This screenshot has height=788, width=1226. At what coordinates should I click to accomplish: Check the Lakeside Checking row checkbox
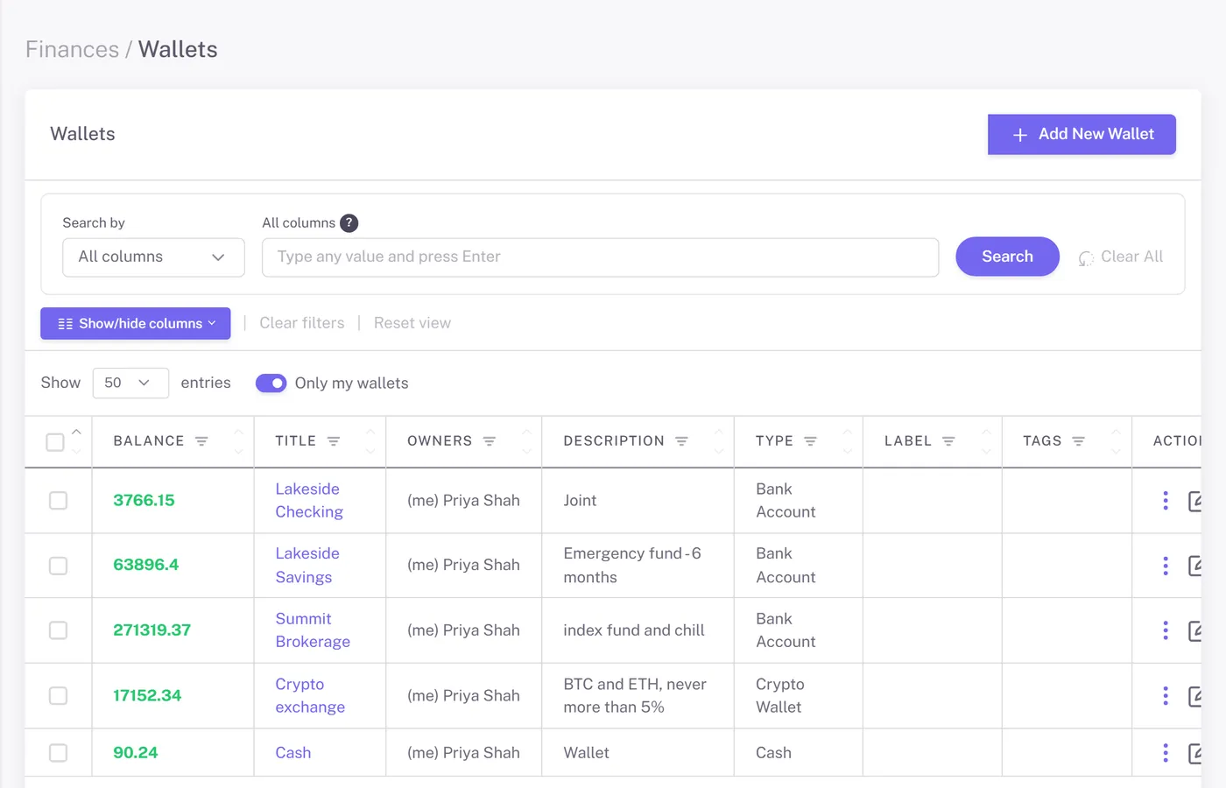click(x=58, y=500)
